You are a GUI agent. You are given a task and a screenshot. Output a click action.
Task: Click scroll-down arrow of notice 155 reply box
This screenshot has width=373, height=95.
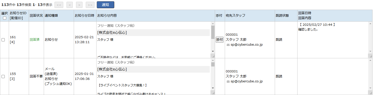pos(370,88)
